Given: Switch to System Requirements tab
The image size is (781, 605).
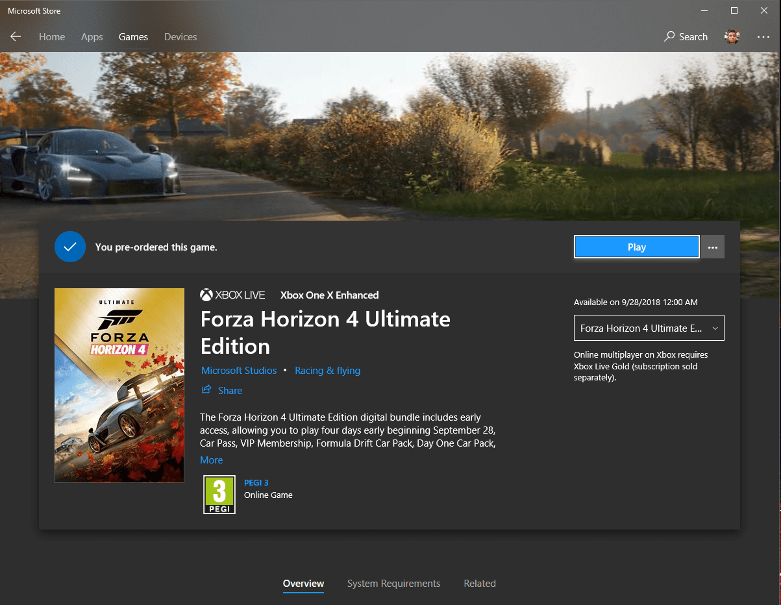Looking at the screenshot, I should [393, 584].
